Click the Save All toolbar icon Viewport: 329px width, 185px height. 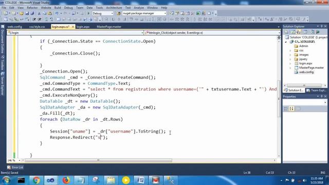(32, 13)
